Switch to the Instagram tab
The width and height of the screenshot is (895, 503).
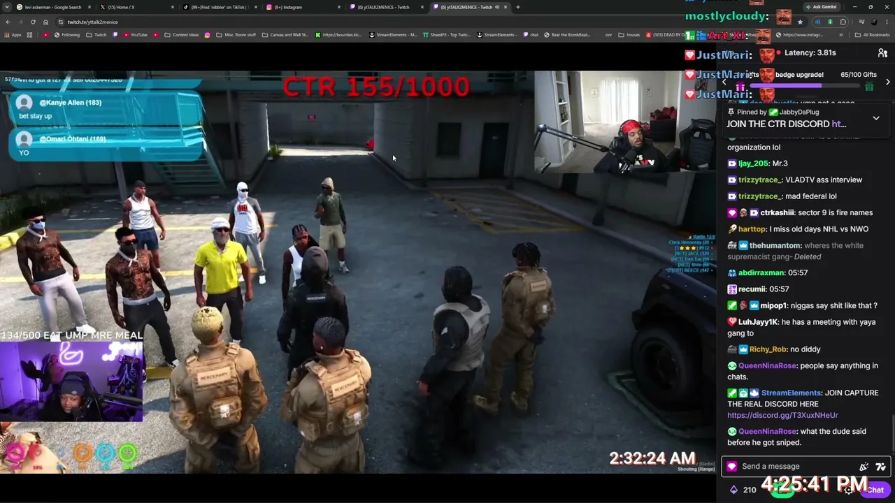[x=302, y=7]
